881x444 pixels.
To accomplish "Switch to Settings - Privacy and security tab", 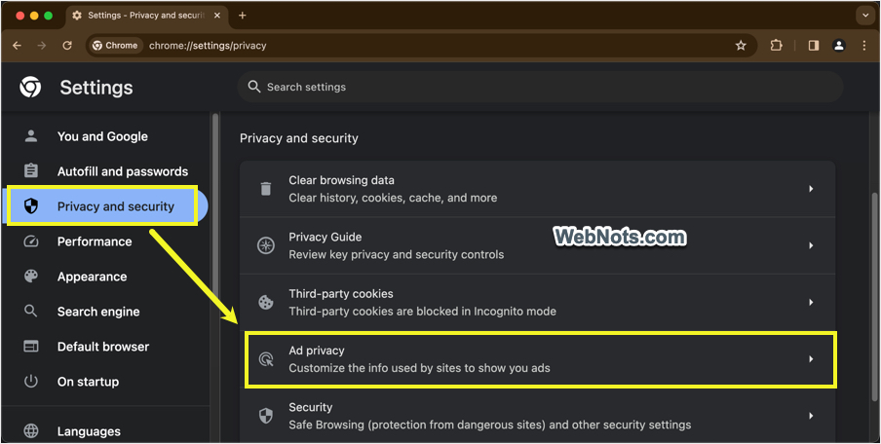I will tap(146, 16).
